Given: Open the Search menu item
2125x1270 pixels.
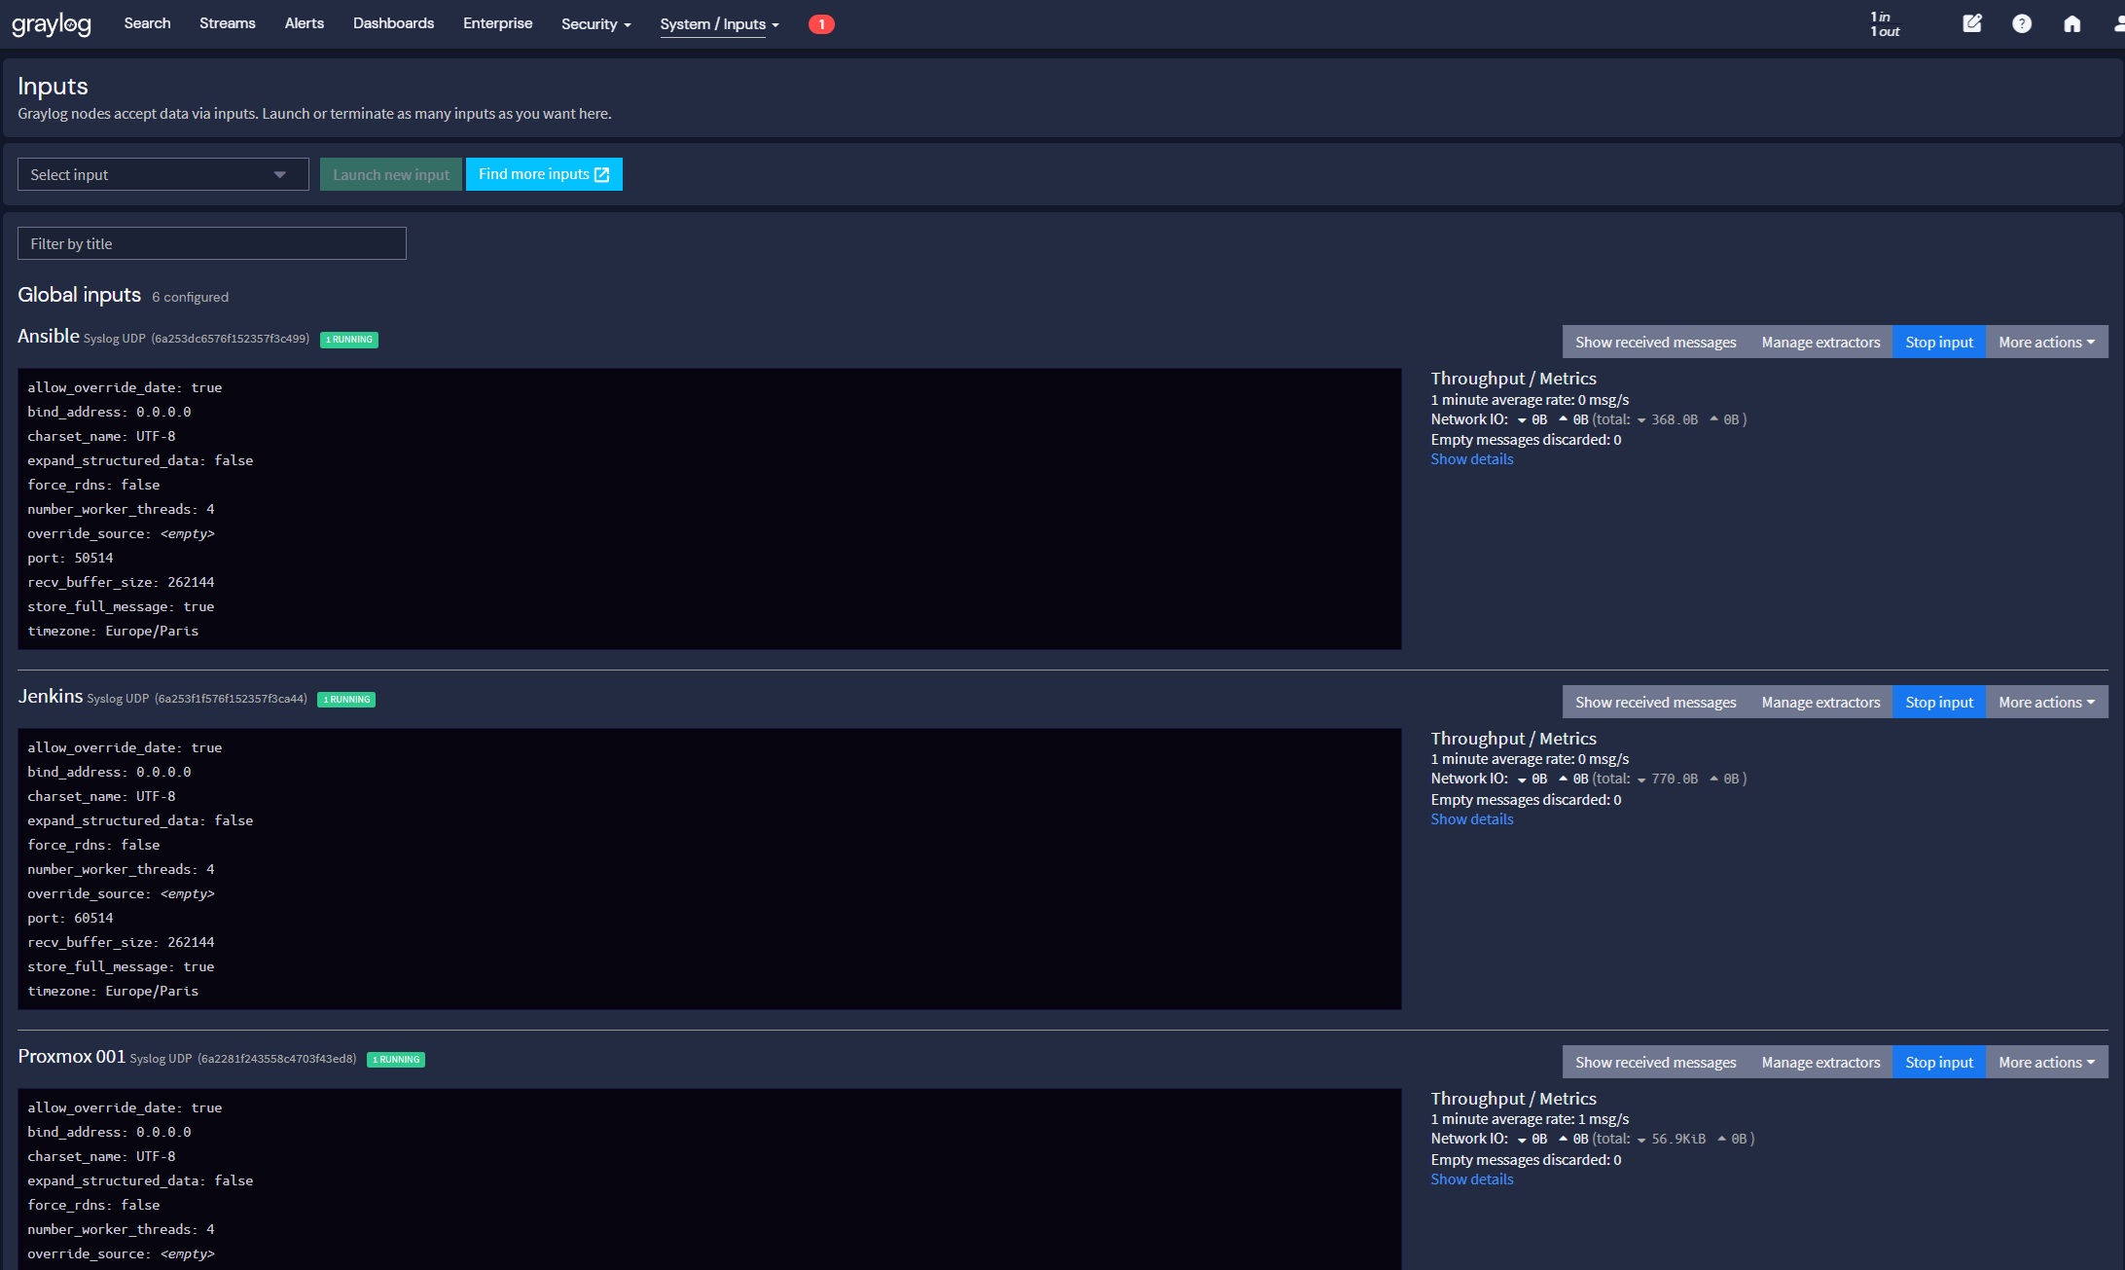Looking at the screenshot, I should [147, 23].
